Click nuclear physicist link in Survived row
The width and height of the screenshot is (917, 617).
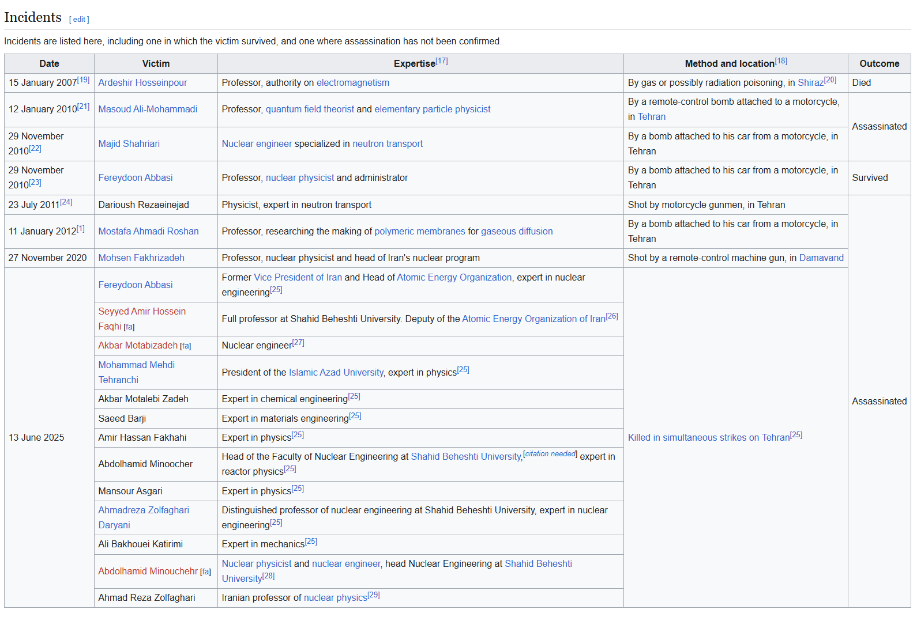click(x=300, y=178)
